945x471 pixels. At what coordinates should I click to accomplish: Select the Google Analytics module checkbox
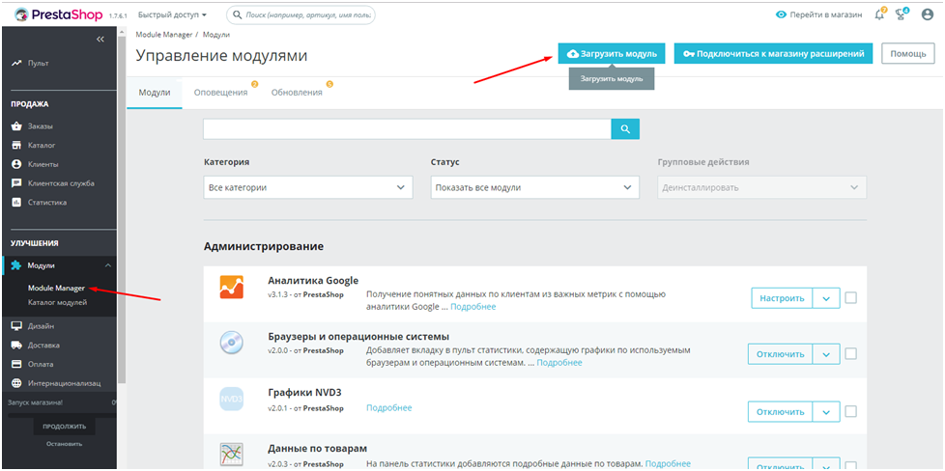850,298
